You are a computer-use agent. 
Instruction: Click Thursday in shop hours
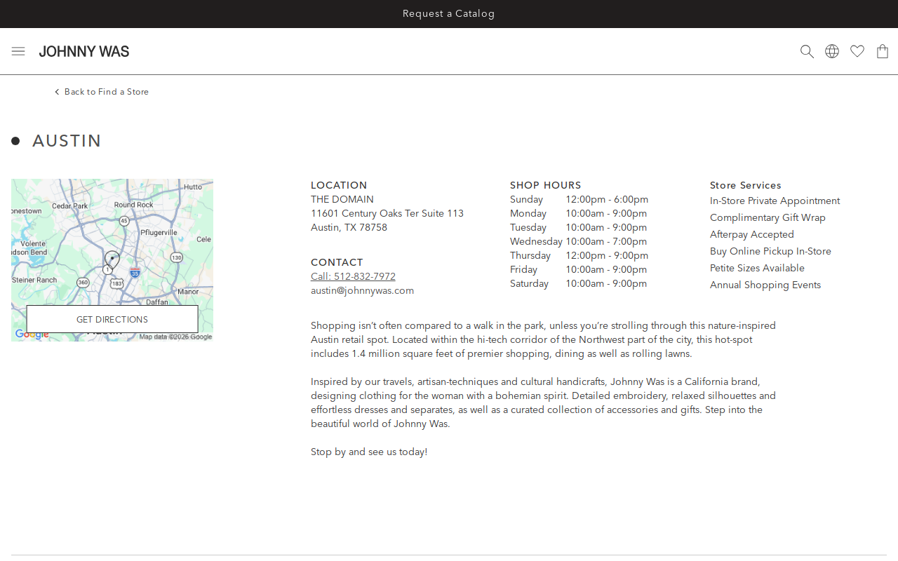pyautogui.click(x=530, y=256)
